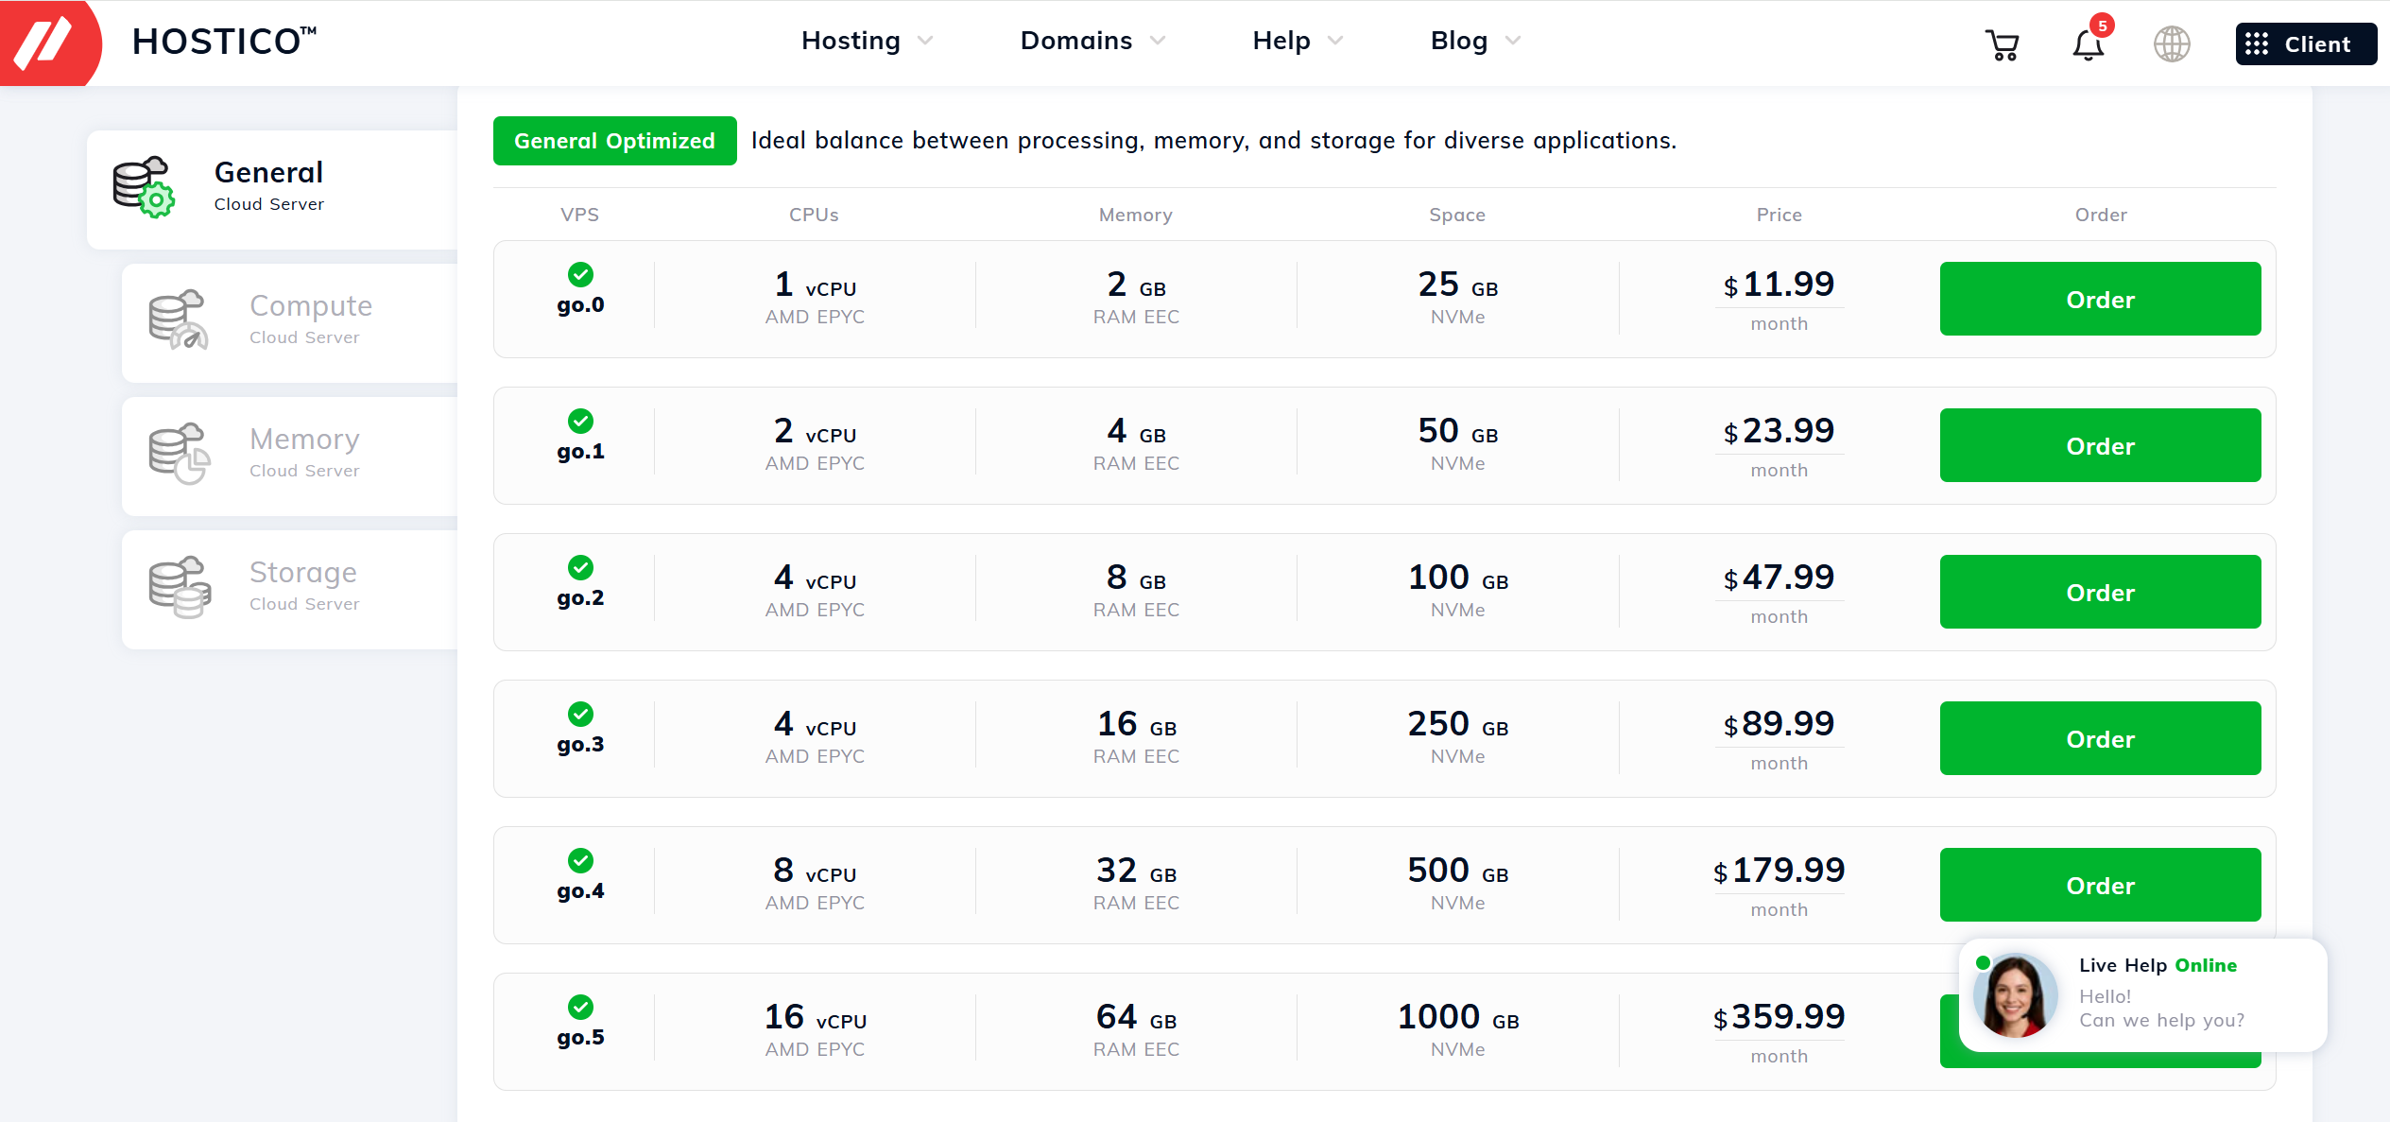Order the go.0 plan at $11.99
The width and height of the screenshot is (2390, 1122).
[x=2100, y=299]
